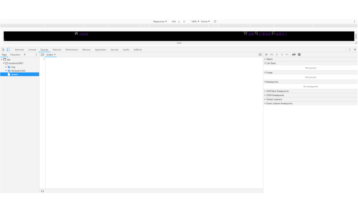Click the shopping cart icon
This screenshot has height=201, width=358.
(245, 33)
